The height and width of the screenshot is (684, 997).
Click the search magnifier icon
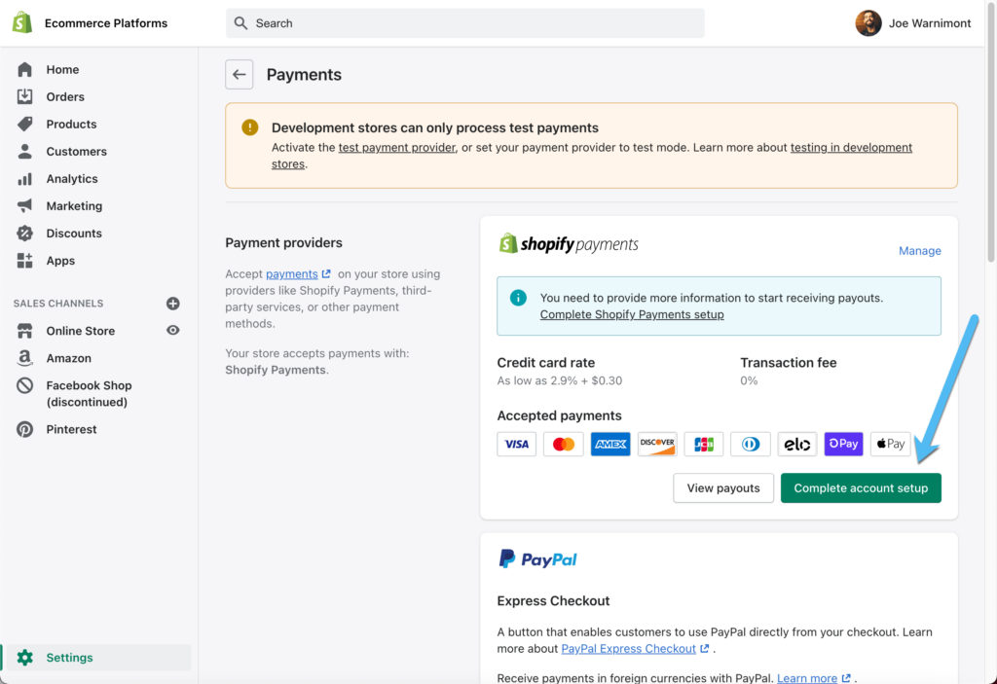[x=240, y=23]
